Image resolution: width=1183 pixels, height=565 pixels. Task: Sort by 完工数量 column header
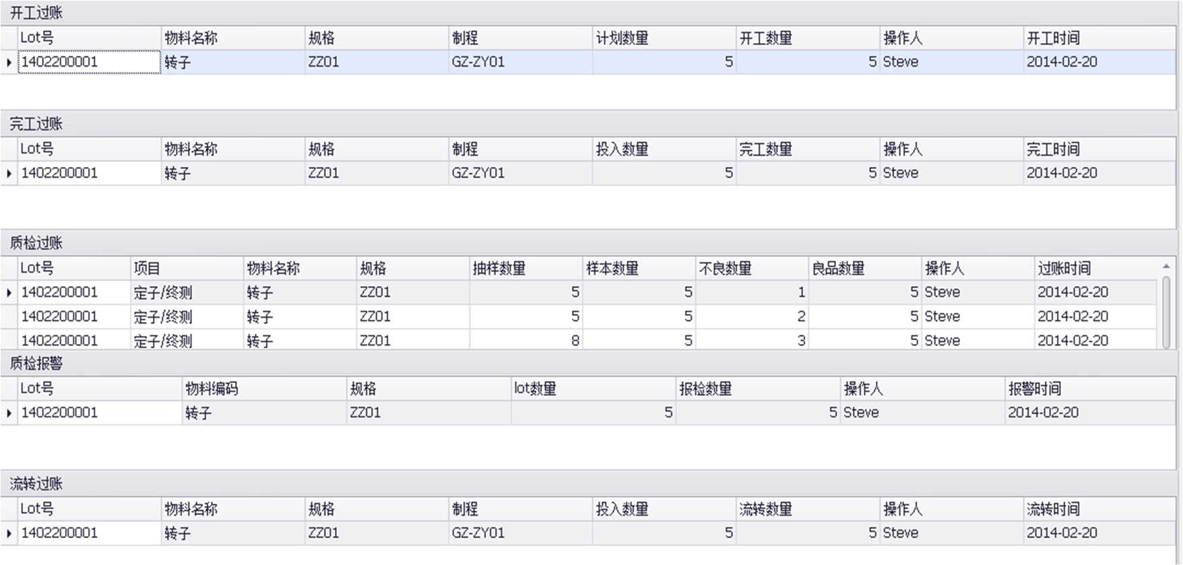pos(807,149)
